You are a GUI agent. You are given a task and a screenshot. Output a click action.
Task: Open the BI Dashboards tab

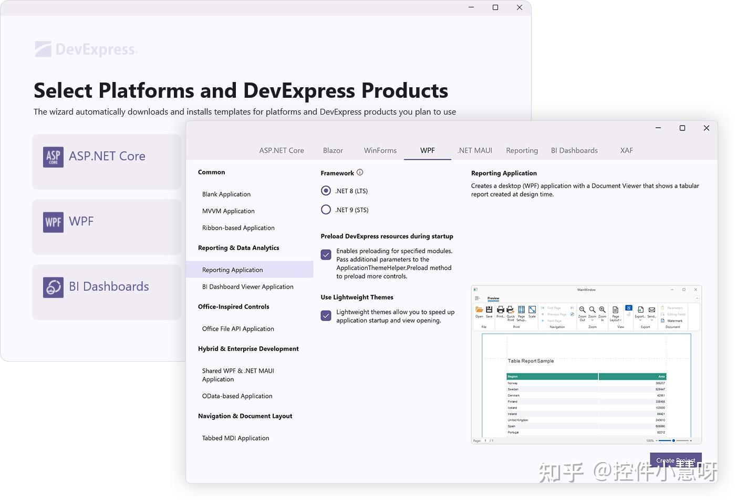[574, 150]
